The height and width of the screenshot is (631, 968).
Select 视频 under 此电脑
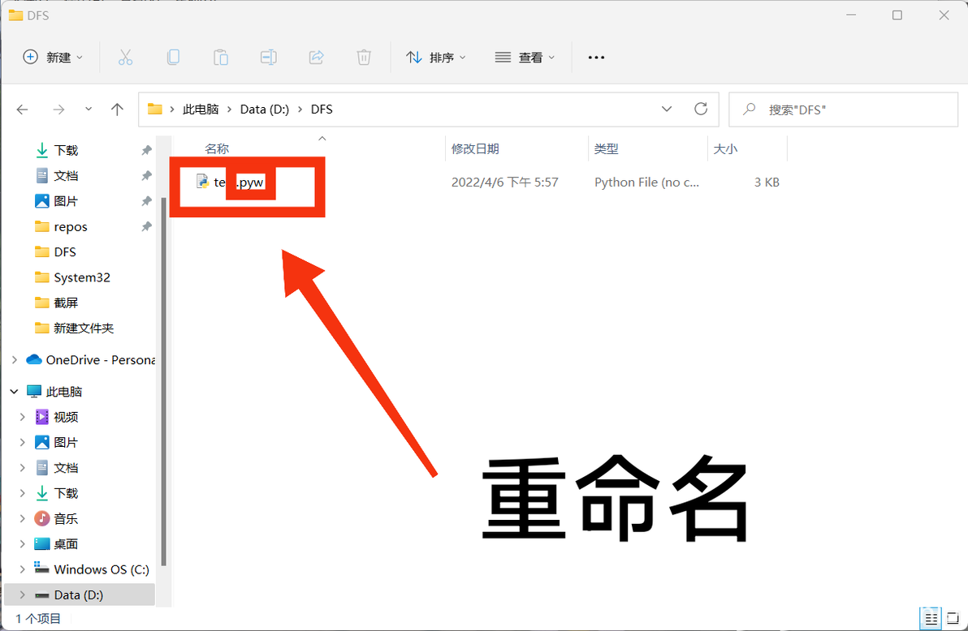[x=66, y=417]
